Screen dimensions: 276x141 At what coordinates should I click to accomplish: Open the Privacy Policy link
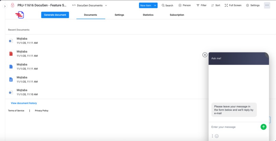tap(41, 111)
